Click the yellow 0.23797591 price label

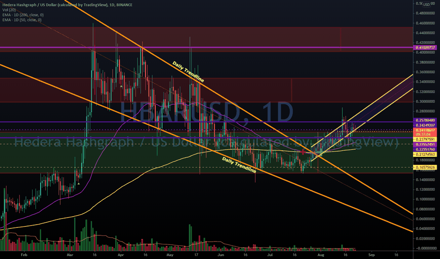(425, 139)
